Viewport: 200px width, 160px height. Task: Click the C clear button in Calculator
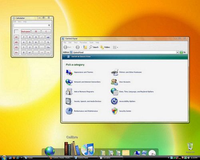[x=46, y=32]
